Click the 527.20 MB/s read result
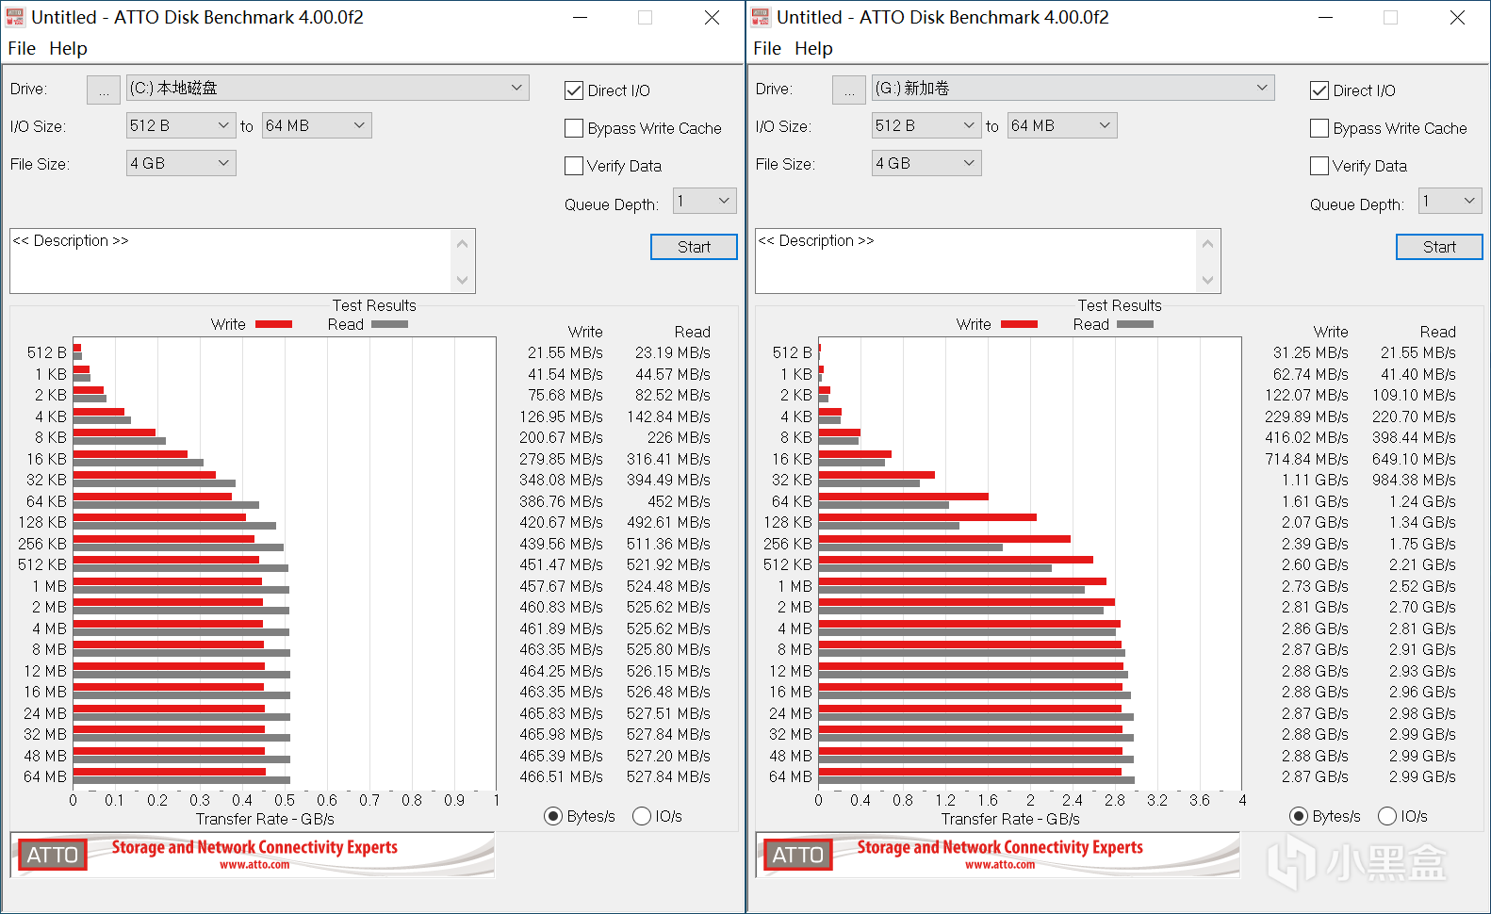 (668, 756)
